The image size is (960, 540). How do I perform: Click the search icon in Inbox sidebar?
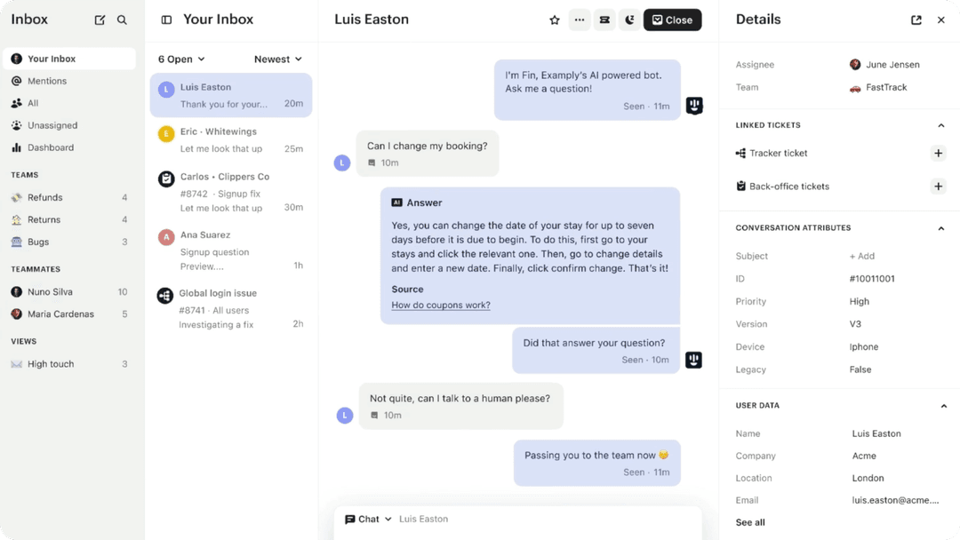[x=122, y=19]
